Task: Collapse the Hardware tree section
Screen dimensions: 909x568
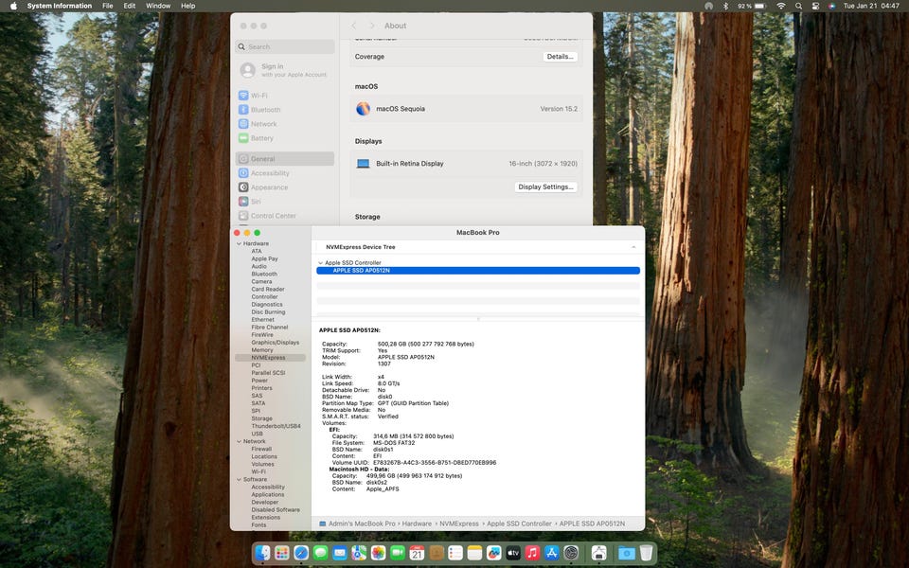Action: 238,243
